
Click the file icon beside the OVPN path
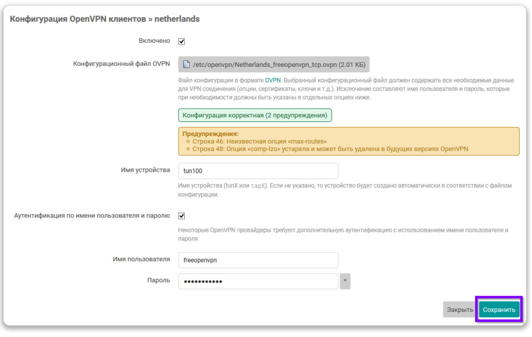(186, 65)
